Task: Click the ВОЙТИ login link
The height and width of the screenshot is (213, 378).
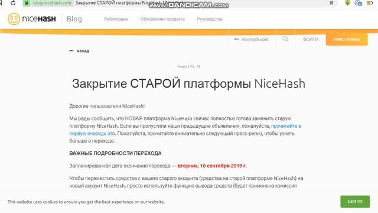Action: click(311, 40)
